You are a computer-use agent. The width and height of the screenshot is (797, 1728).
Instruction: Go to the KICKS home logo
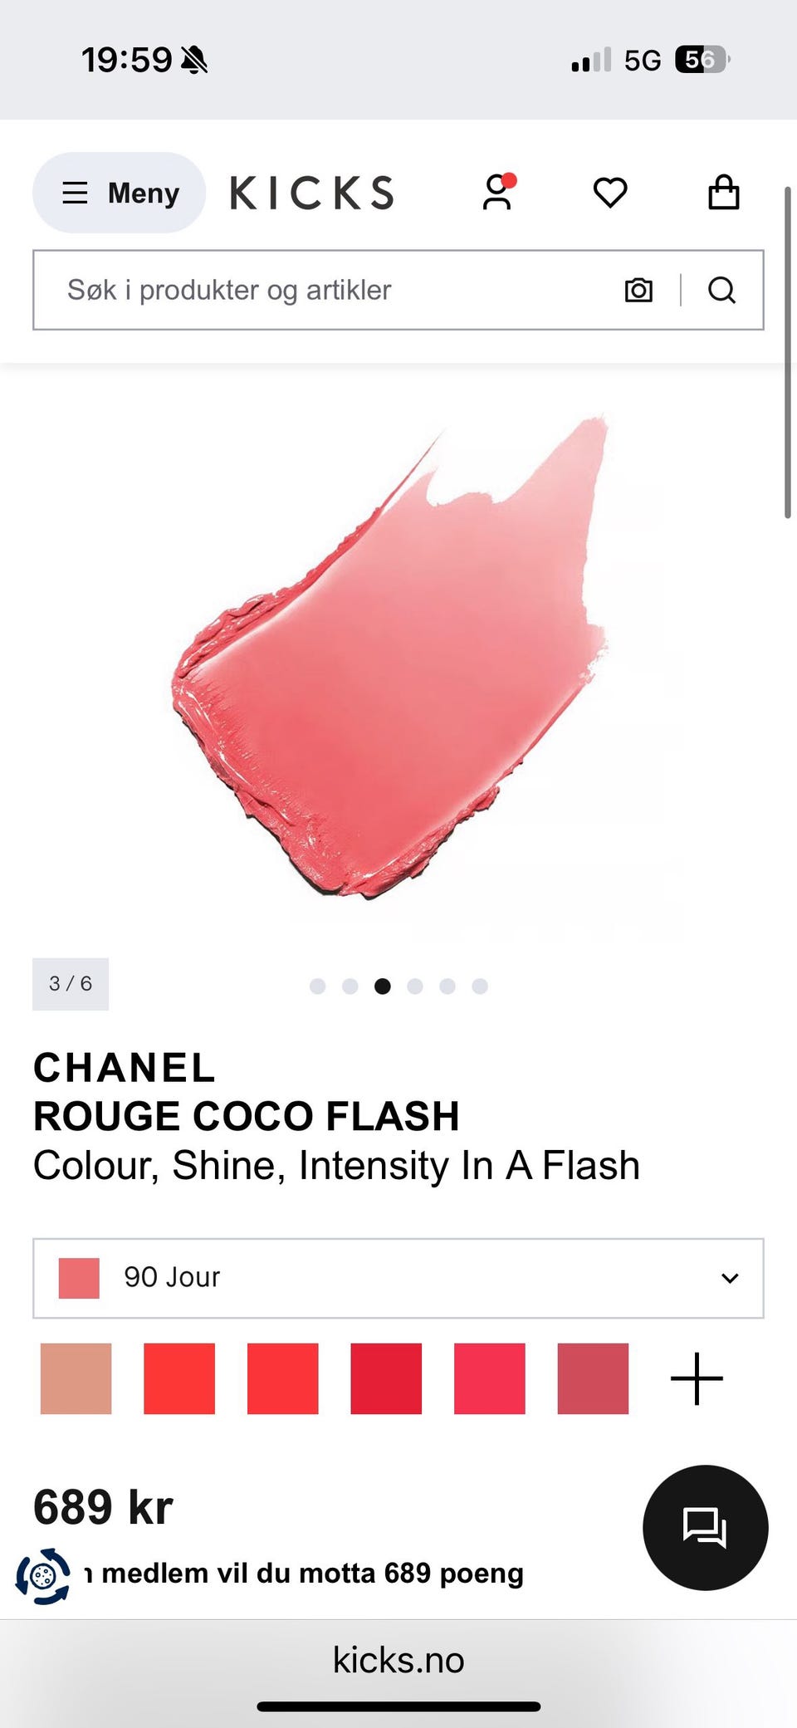pyautogui.click(x=311, y=193)
